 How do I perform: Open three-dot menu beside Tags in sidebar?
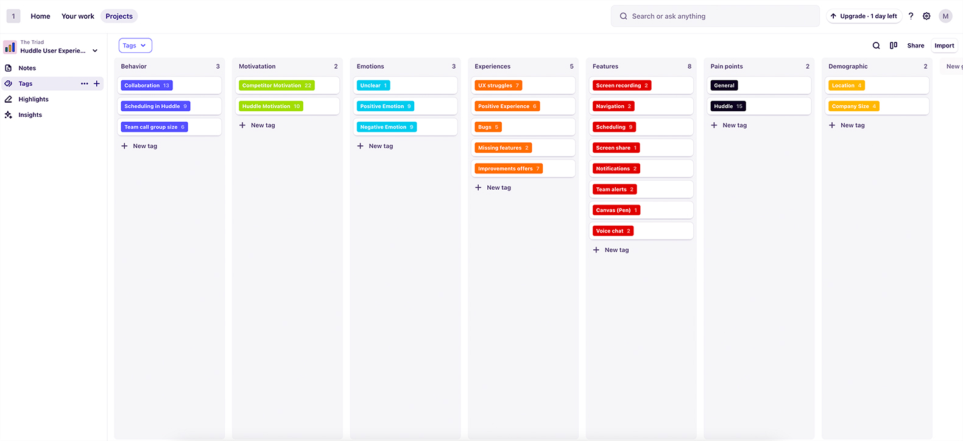tap(85, 83)
